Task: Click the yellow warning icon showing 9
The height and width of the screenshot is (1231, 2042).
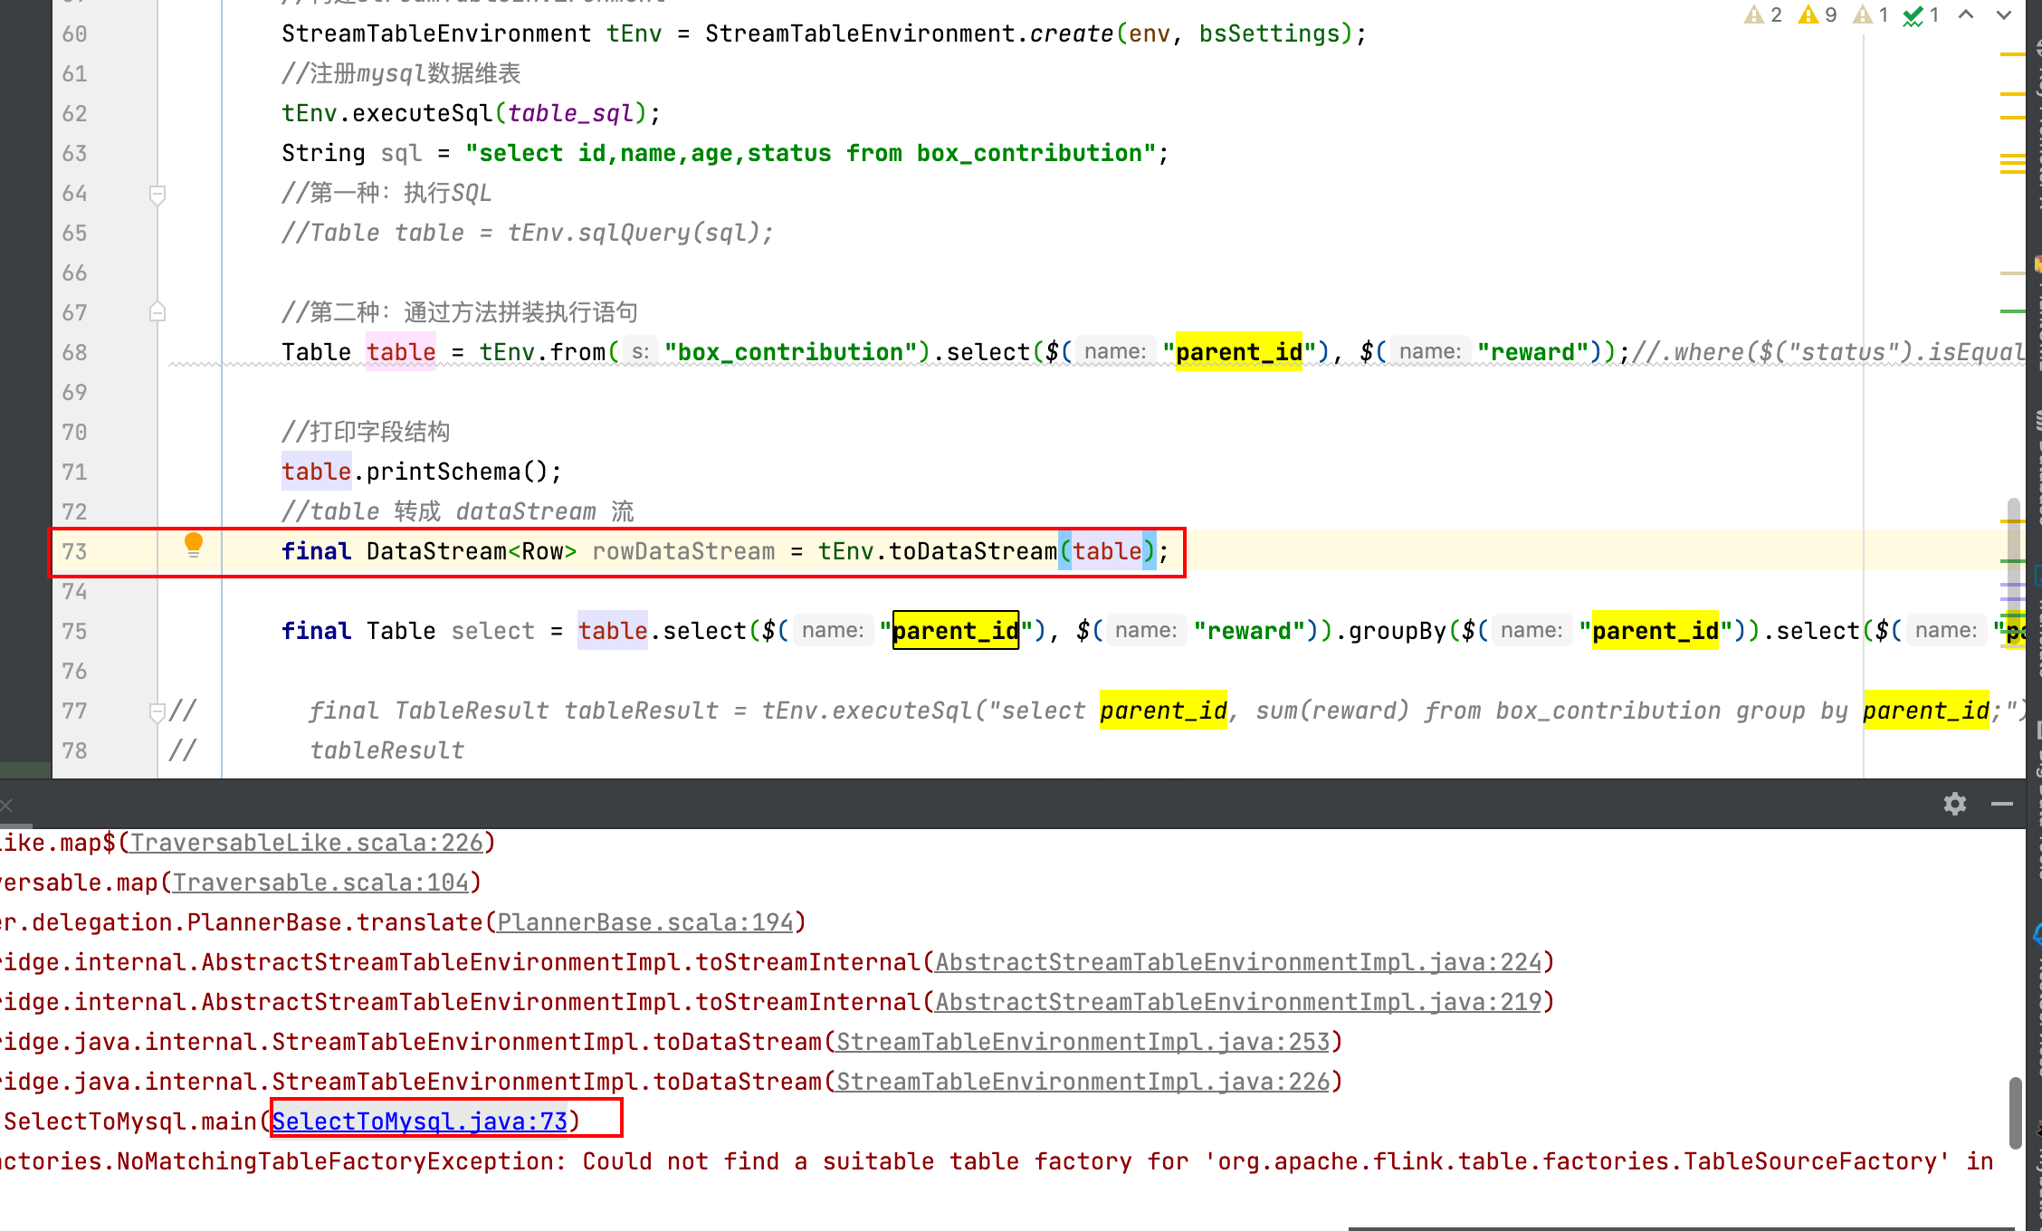Action: (1808, 14)
